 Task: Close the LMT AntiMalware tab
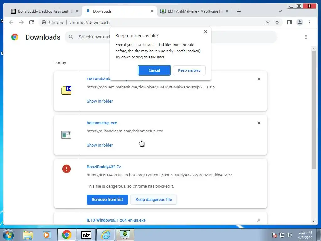tap(227, 11)
